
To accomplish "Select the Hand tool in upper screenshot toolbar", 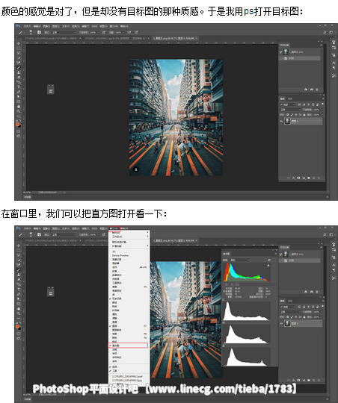I will pyautogui.click(x=19, y=107).
